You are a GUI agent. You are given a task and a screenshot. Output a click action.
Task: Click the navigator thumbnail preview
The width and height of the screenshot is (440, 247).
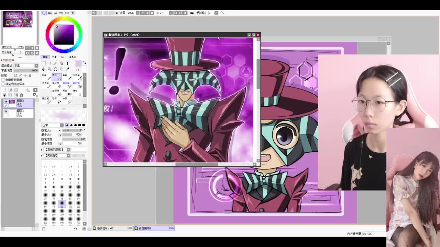pyautogui.click(x=18, y=19)
